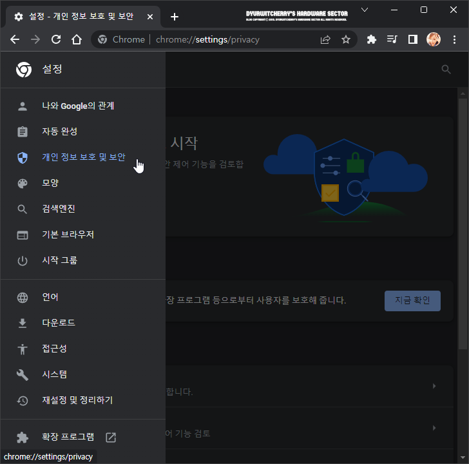Click the clipboard icon for 자동 완성

click(23, 131)
